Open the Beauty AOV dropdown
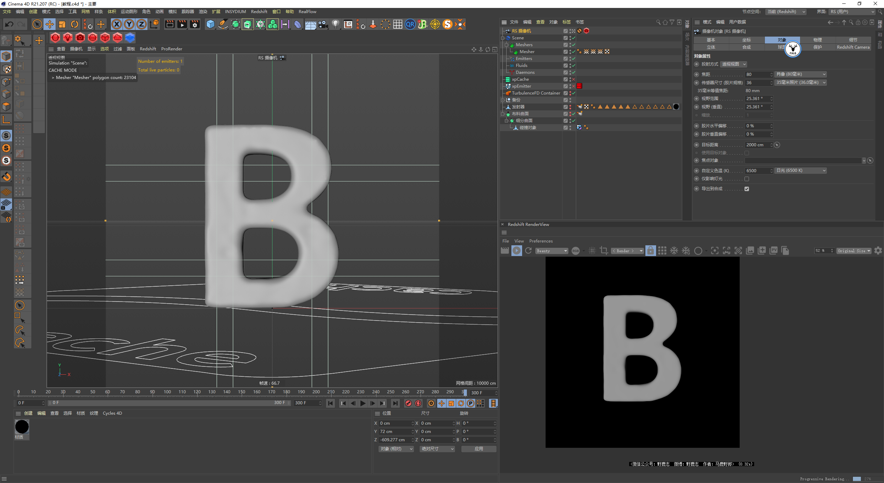 (x=551, y=251)
